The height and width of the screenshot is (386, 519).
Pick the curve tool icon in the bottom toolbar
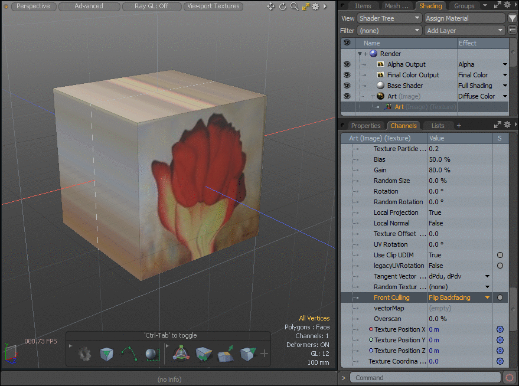129,353
